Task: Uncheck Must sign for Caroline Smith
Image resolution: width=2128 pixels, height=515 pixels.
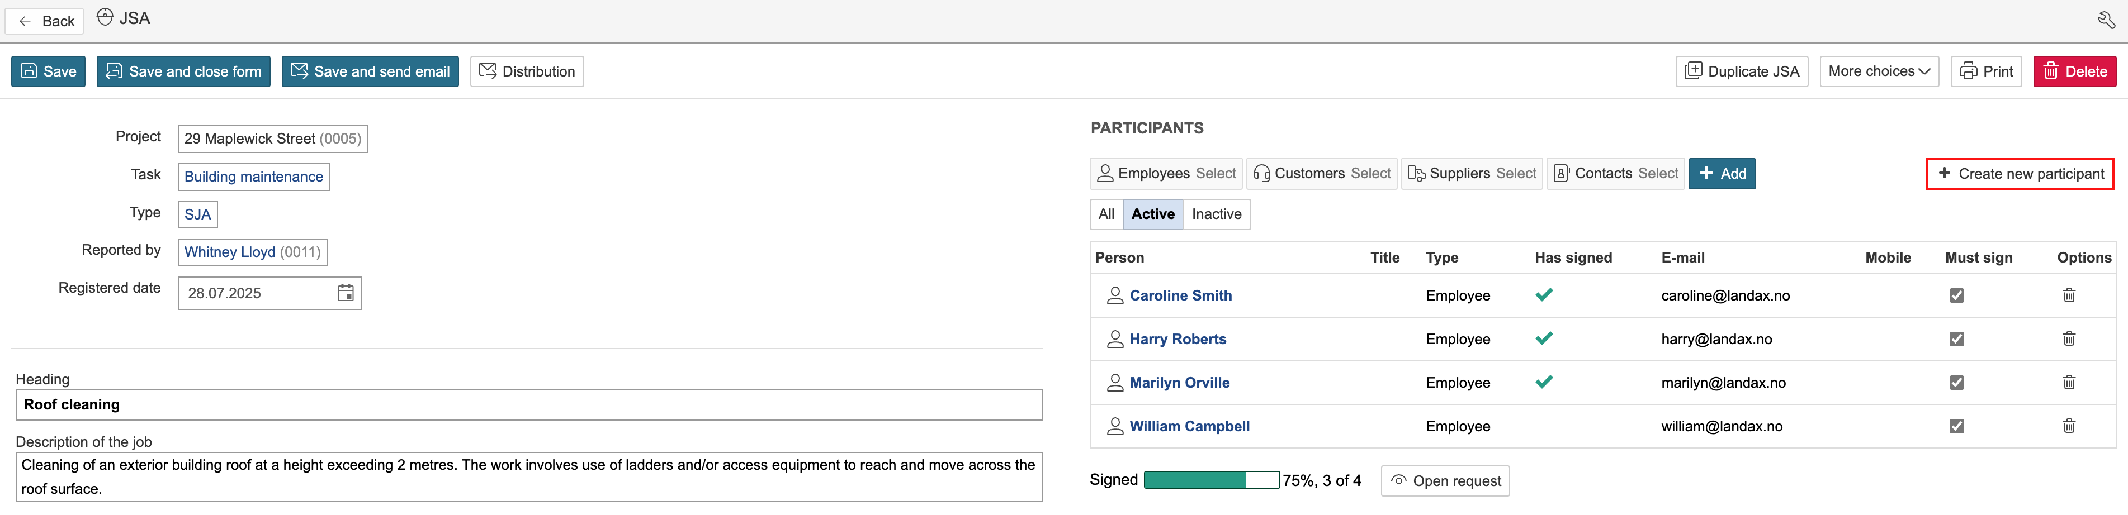Action: (1956, 295)
